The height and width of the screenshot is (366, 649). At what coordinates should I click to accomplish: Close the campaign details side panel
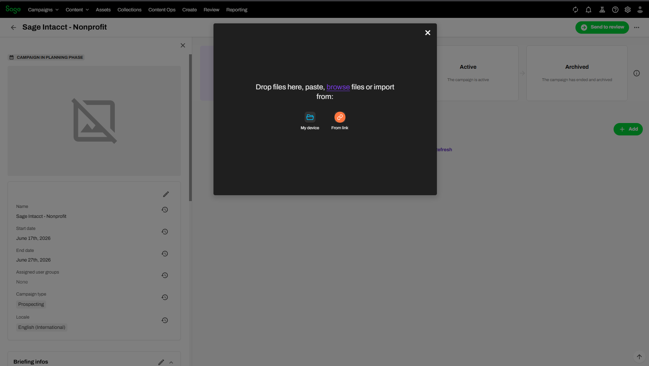(x=183, y=45)
